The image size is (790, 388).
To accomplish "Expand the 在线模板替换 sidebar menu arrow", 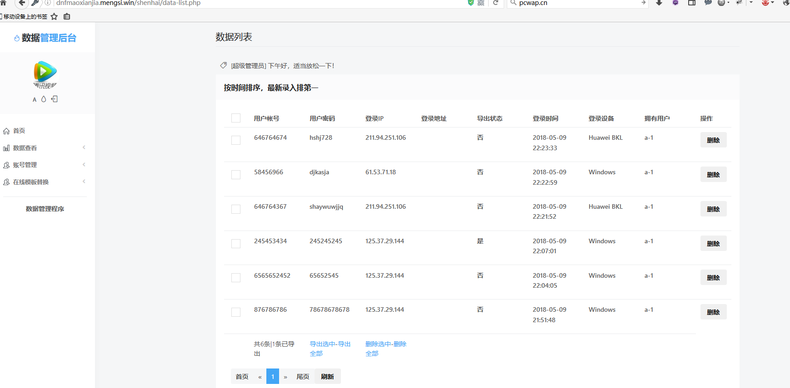I will tap(84, 182).
